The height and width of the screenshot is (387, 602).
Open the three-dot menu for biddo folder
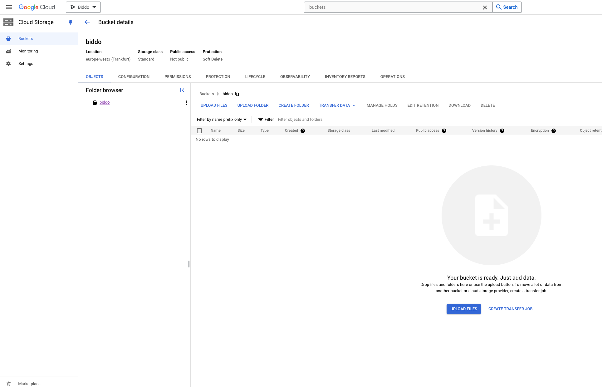(187, 103)
